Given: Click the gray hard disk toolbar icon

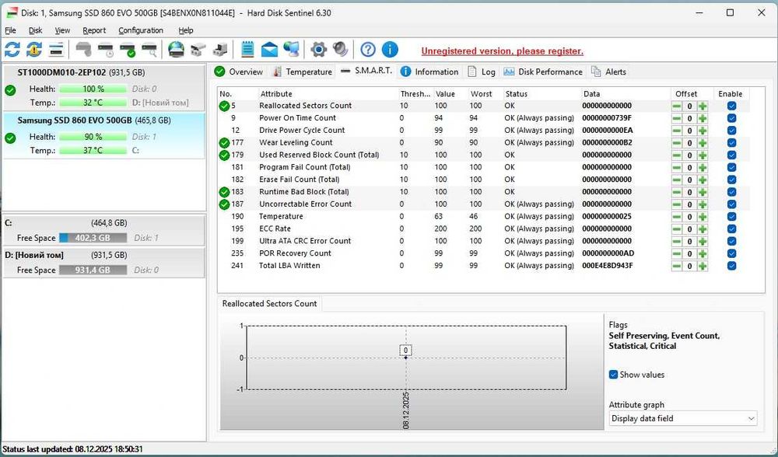Looking at the screenshot, I should [84, 50].
